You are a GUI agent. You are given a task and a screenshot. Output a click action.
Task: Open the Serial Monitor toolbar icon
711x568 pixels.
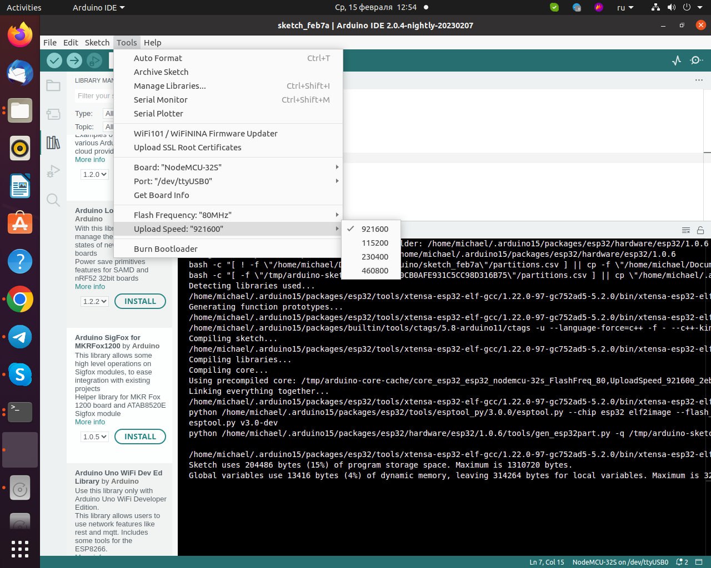[696, 60]
